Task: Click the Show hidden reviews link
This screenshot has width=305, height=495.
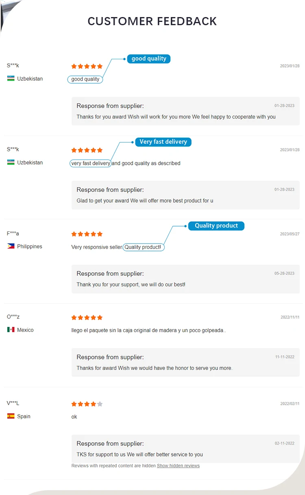Action: click(x=178, y=466)
